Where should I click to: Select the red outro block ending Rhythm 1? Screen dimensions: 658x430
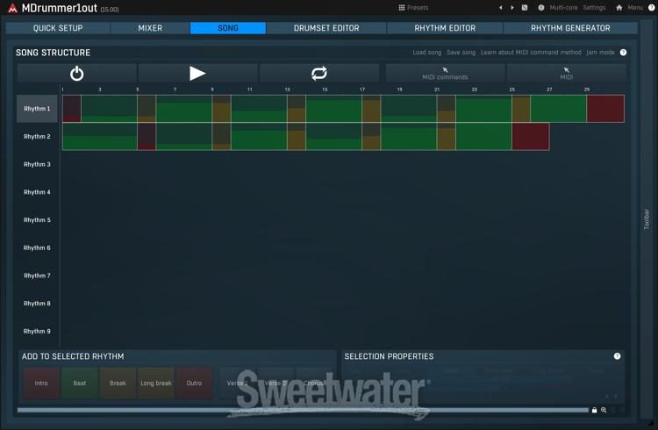click(605, 109)
